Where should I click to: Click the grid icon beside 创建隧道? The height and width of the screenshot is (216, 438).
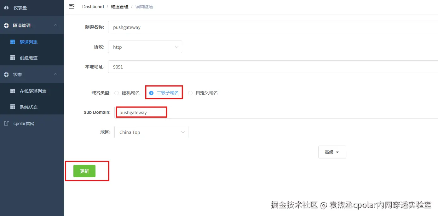[x=13, y=58]
